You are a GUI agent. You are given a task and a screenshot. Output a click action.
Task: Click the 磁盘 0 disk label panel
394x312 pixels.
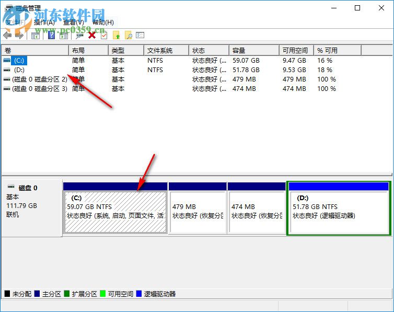(x=32, y=208)
